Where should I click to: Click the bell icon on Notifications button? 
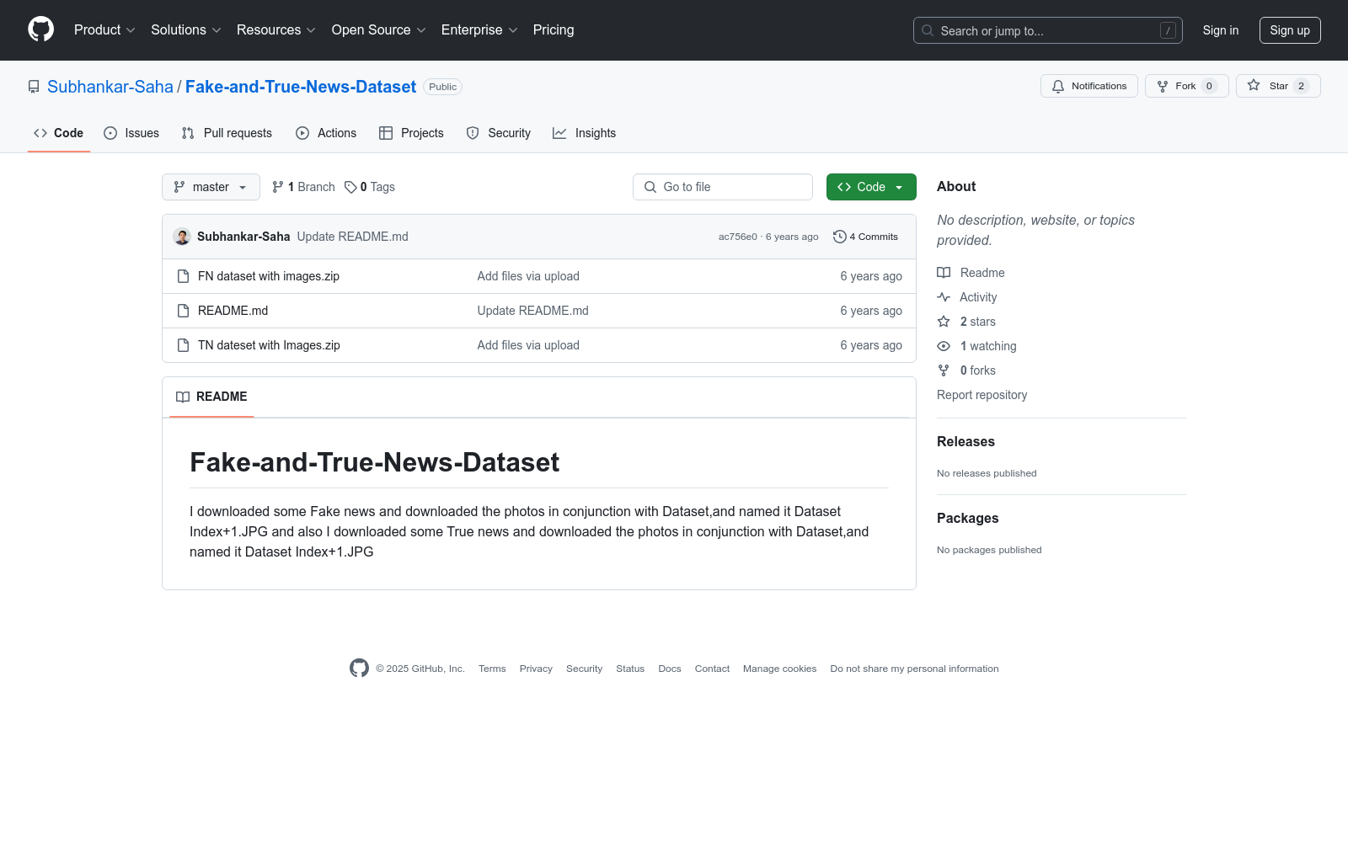coord(1058,86)
